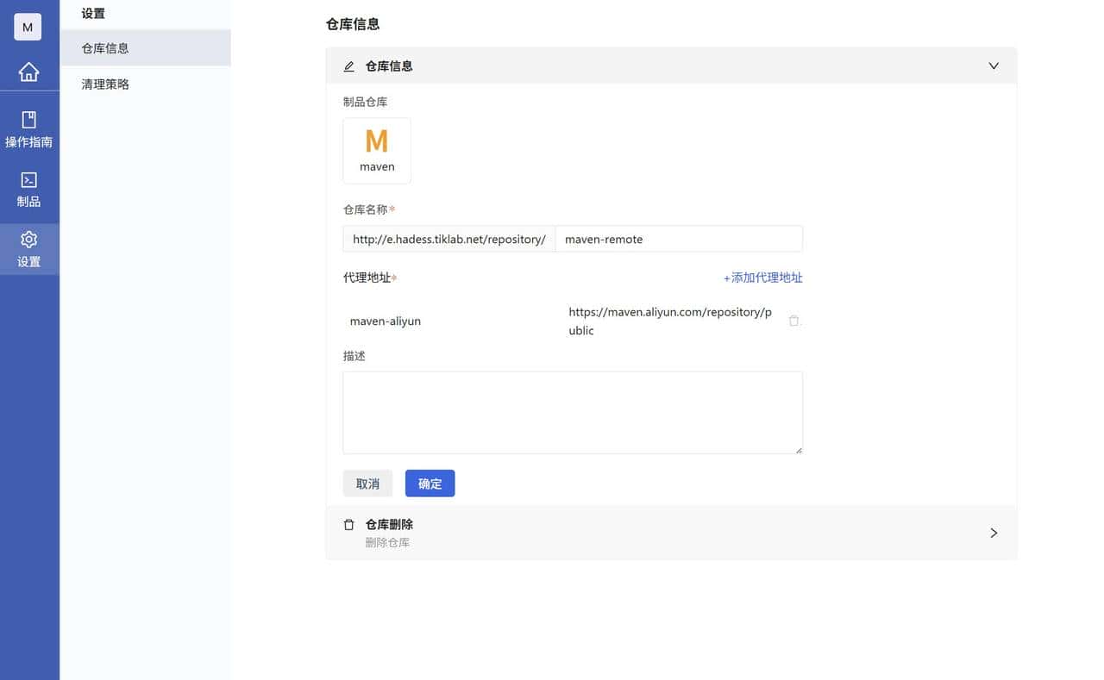Screen dimensions: 1104x680
Task: Select the maven repository logo thumbnail
Action: click(376, 150)
